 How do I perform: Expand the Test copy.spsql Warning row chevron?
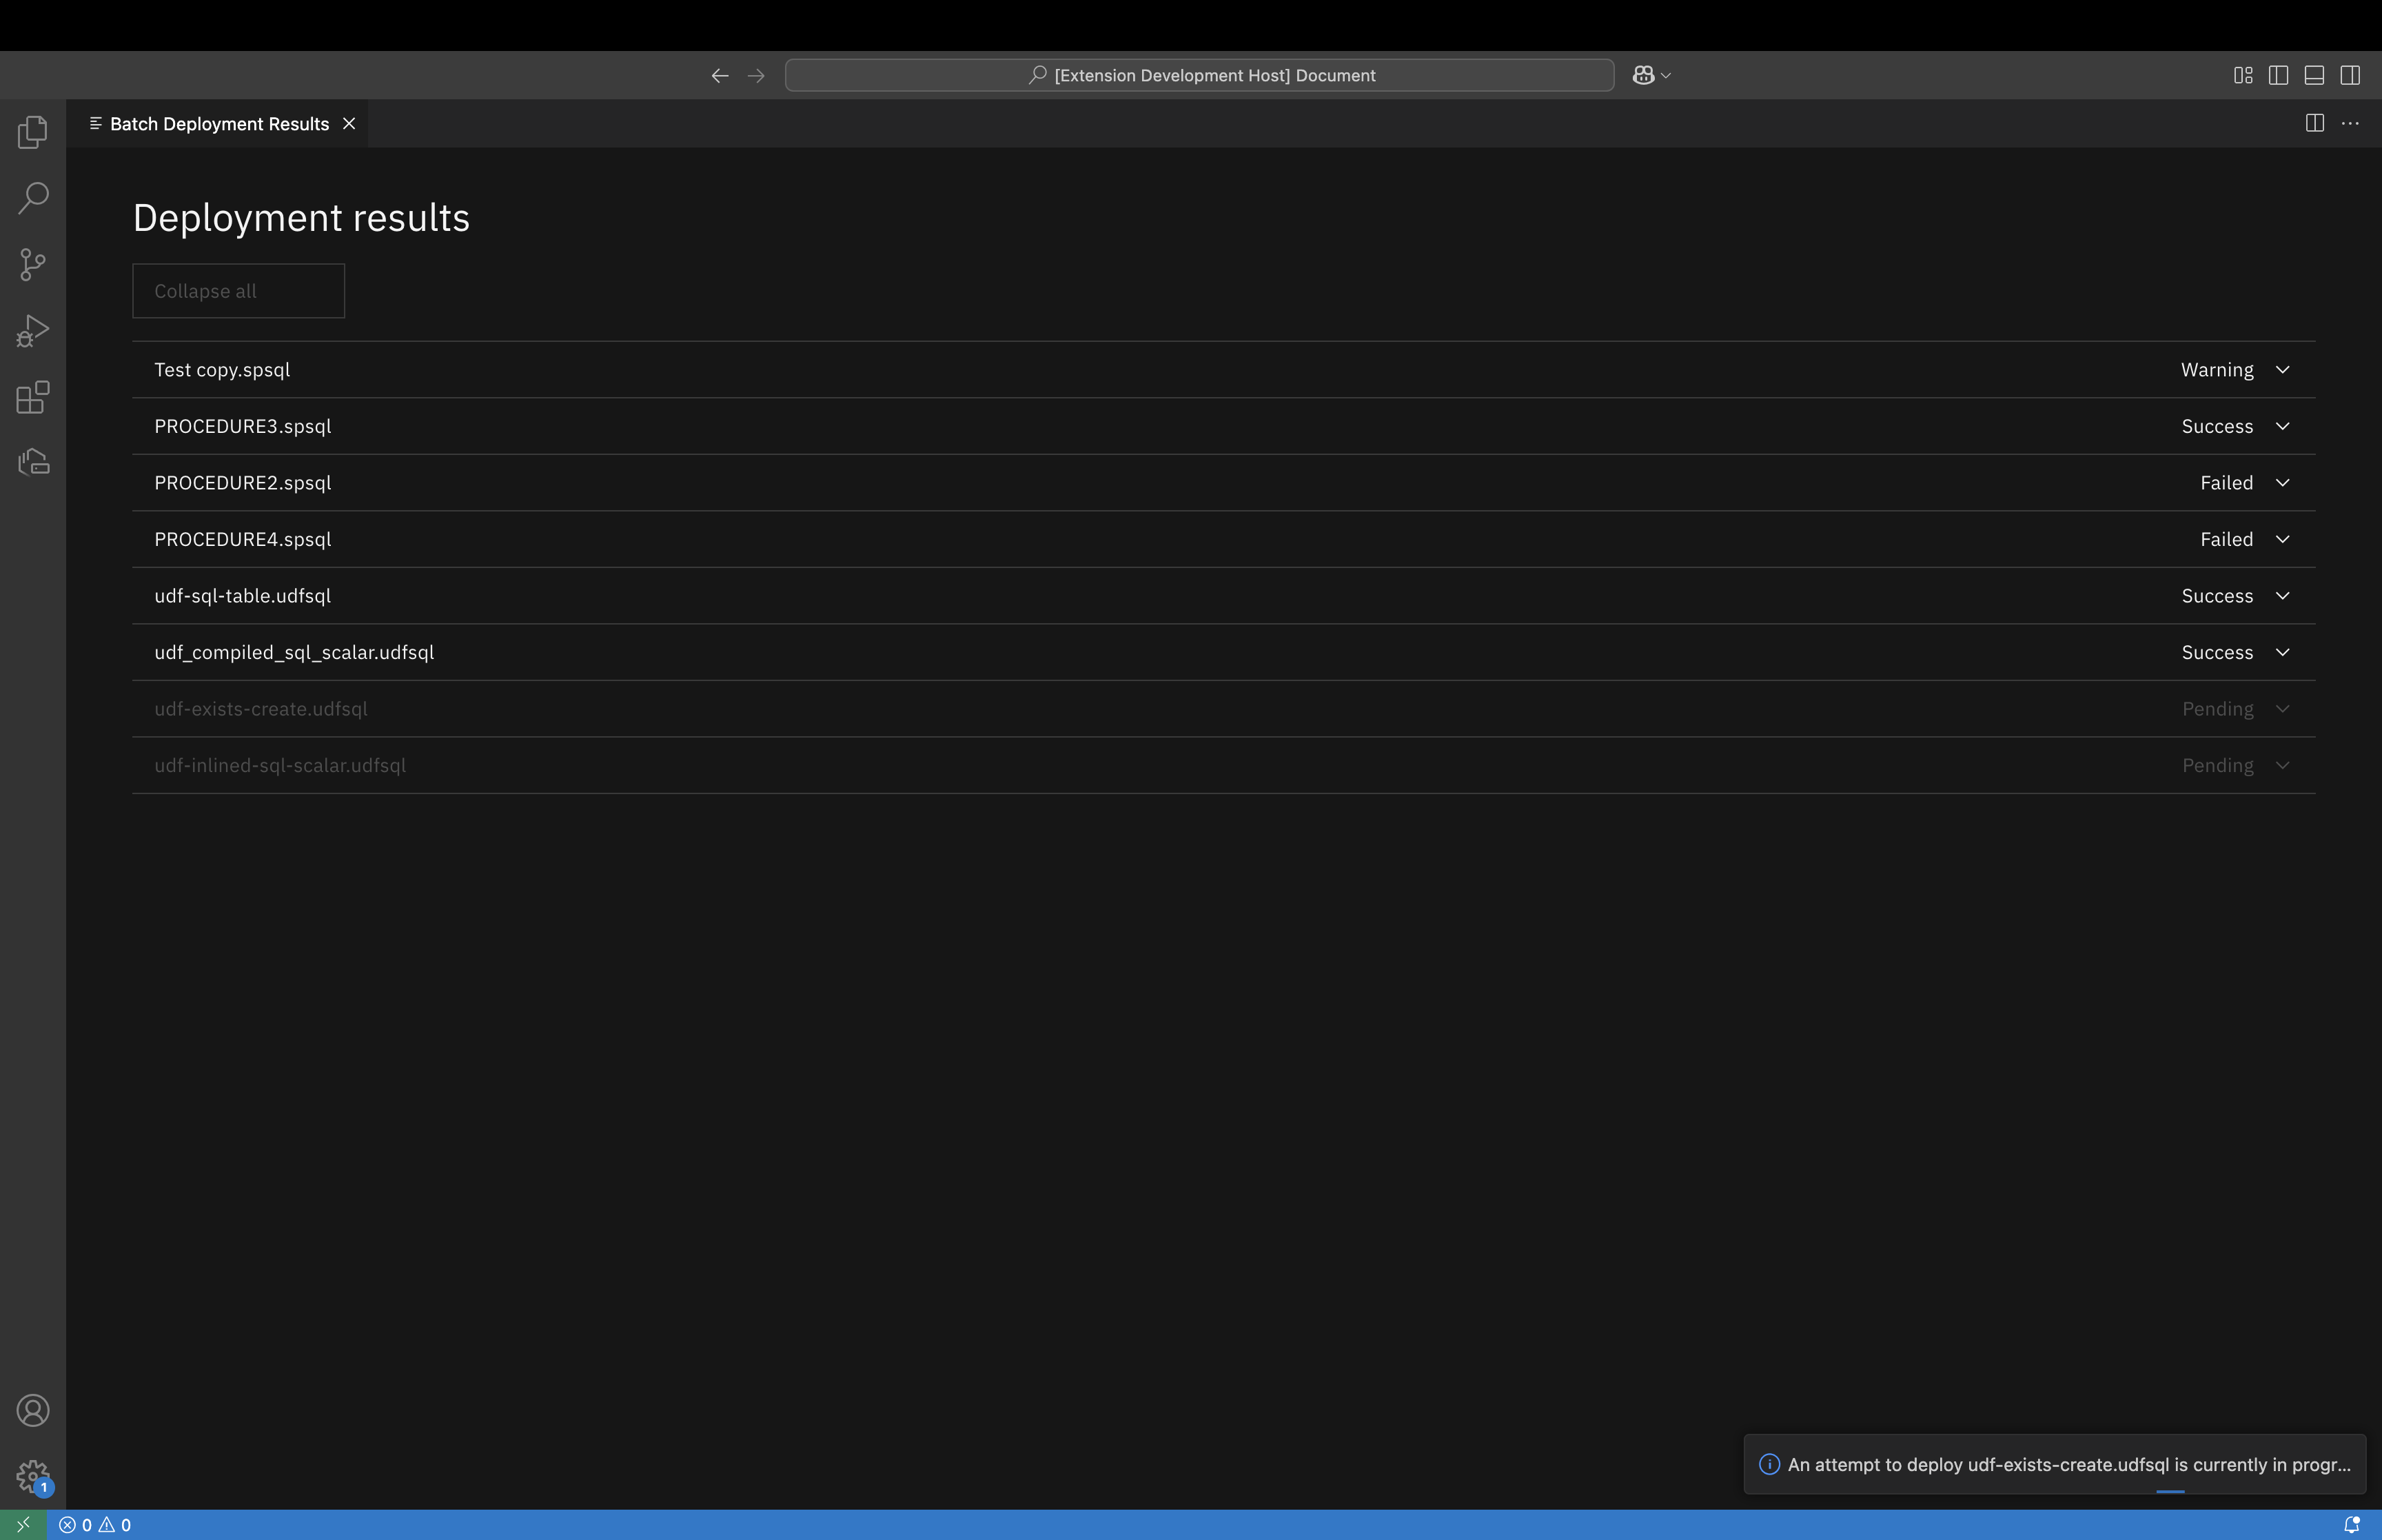click(x=2282, y=370)
